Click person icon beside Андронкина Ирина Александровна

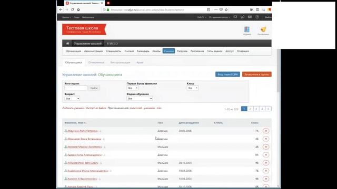point(65,171)
